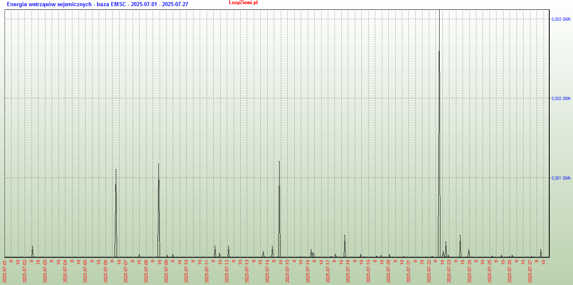Select the 2025-07-14 date label
The height and width of the screenshot is (285, 573).
267,271
